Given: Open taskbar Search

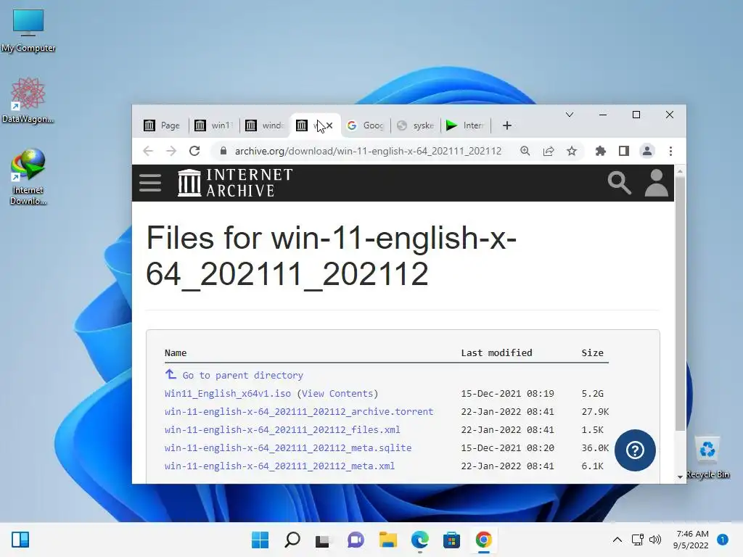Looking at the screenshot, I should (x=292, y=540).
